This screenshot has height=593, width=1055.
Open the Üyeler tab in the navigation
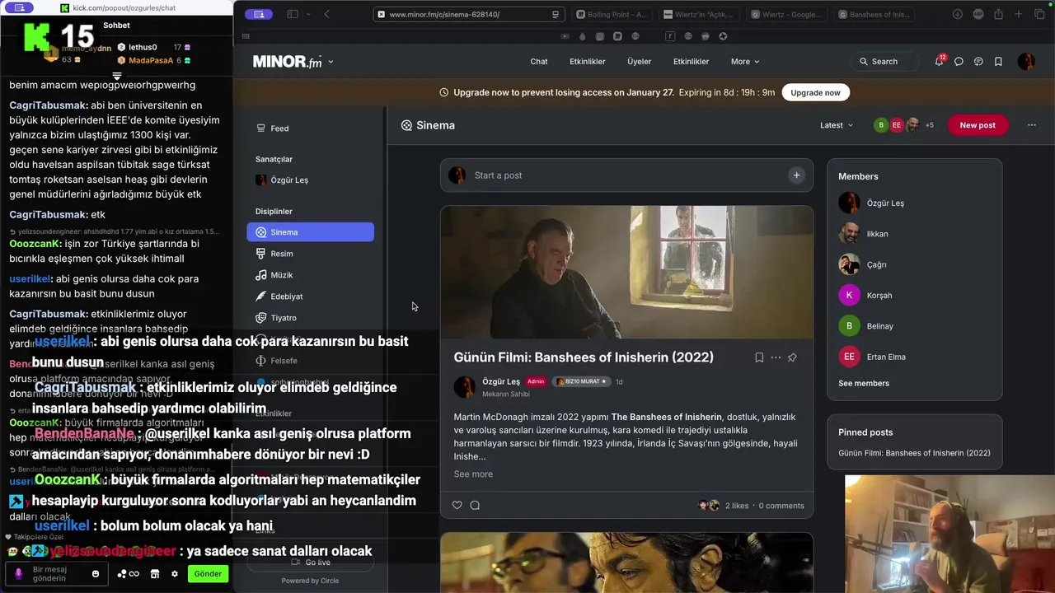639,62
